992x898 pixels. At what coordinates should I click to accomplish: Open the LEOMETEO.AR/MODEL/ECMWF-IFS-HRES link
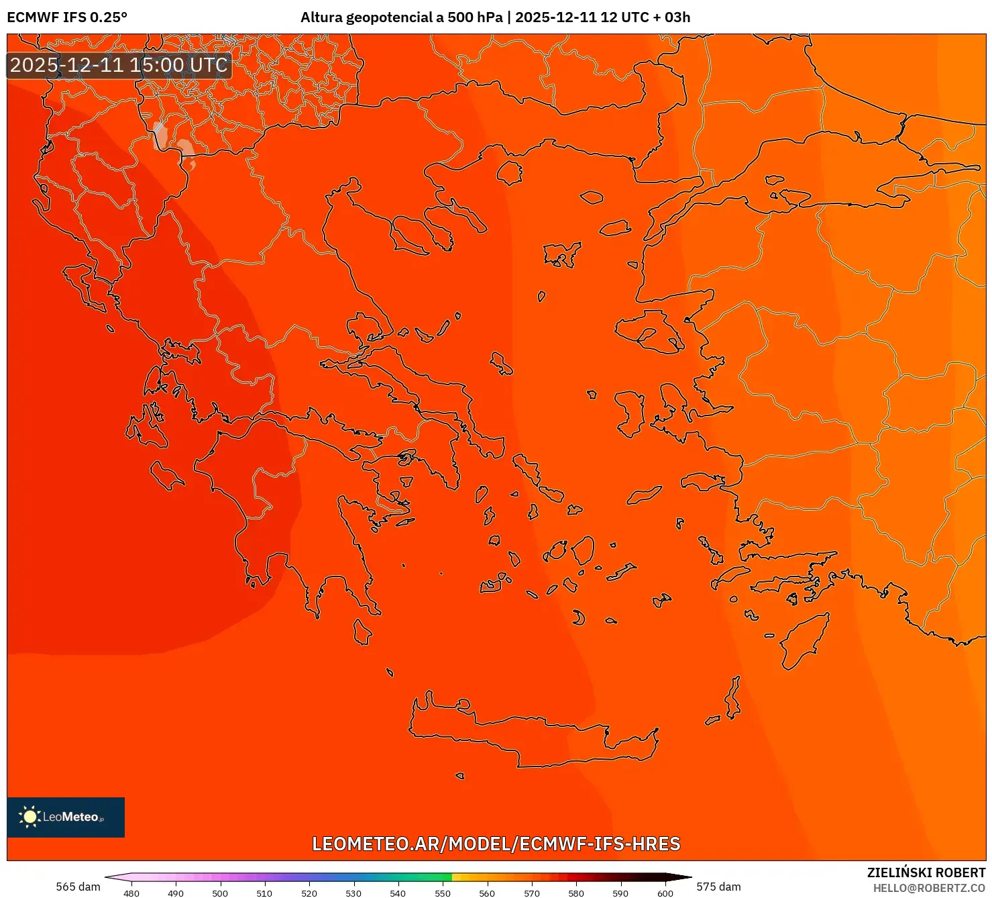point(496,844)
